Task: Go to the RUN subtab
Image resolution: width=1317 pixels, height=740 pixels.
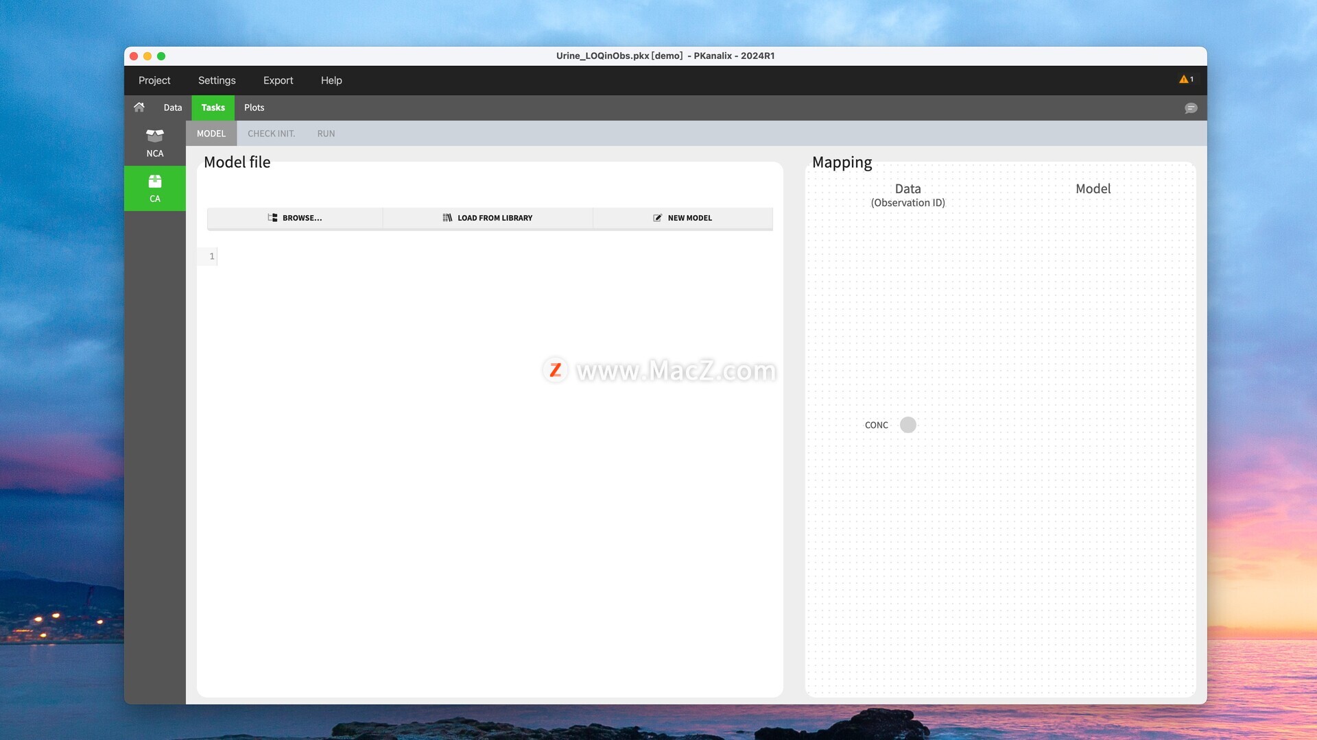Action: point(326,134)
